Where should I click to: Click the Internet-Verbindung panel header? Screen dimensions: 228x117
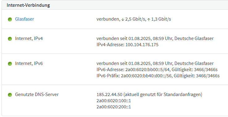(x=115, y=5)
